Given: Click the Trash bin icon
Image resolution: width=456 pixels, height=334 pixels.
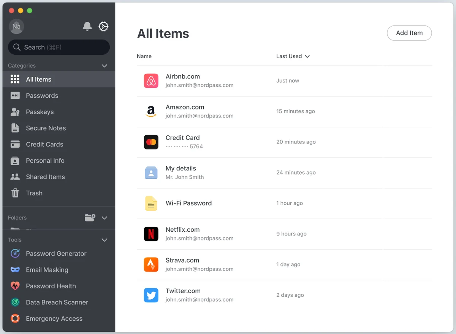Looking at the screenshot, I should (x=15, y=193).
